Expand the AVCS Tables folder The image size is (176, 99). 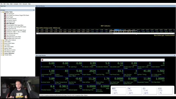coord(1,42)
